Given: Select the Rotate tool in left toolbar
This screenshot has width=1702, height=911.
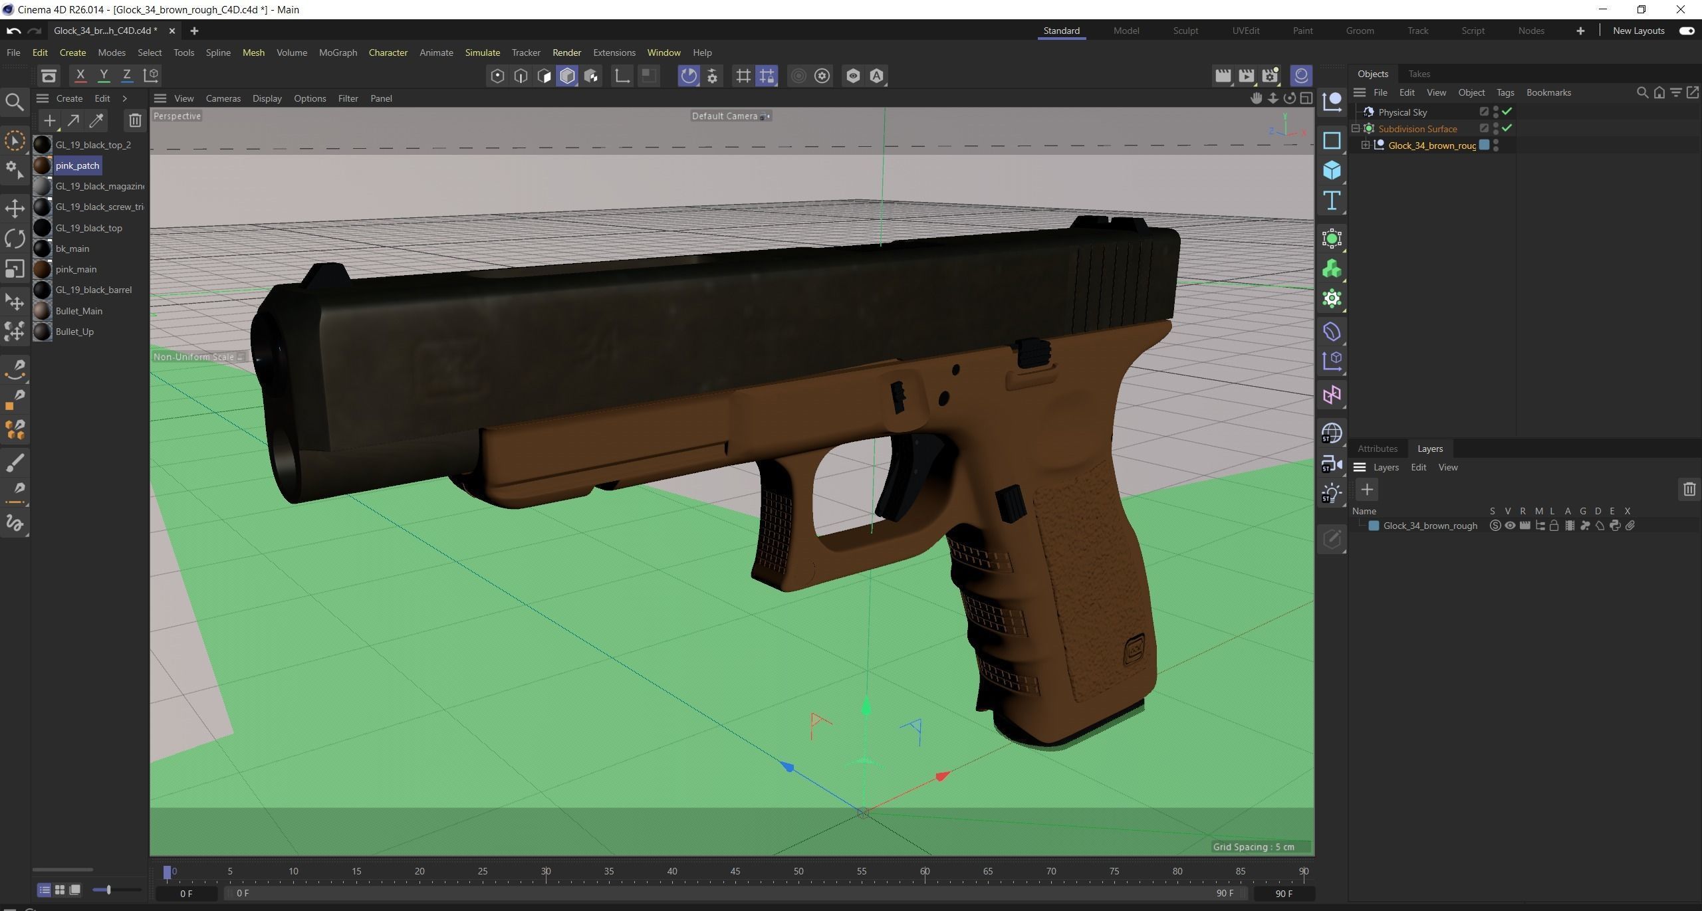Looking at the screenshot, I should coord(15,239).
